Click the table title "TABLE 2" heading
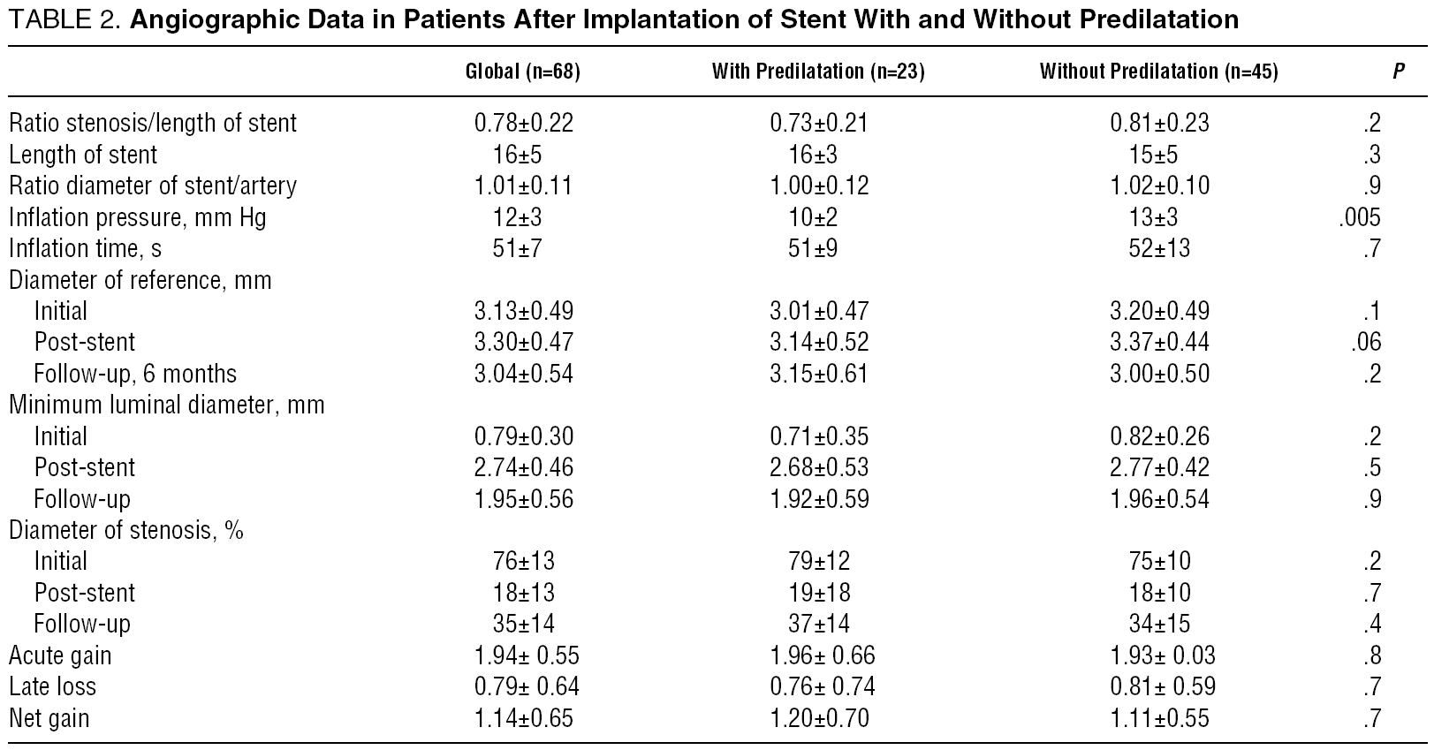The width and height of the screenshot is (1434, 750). (x=623, y=19)
